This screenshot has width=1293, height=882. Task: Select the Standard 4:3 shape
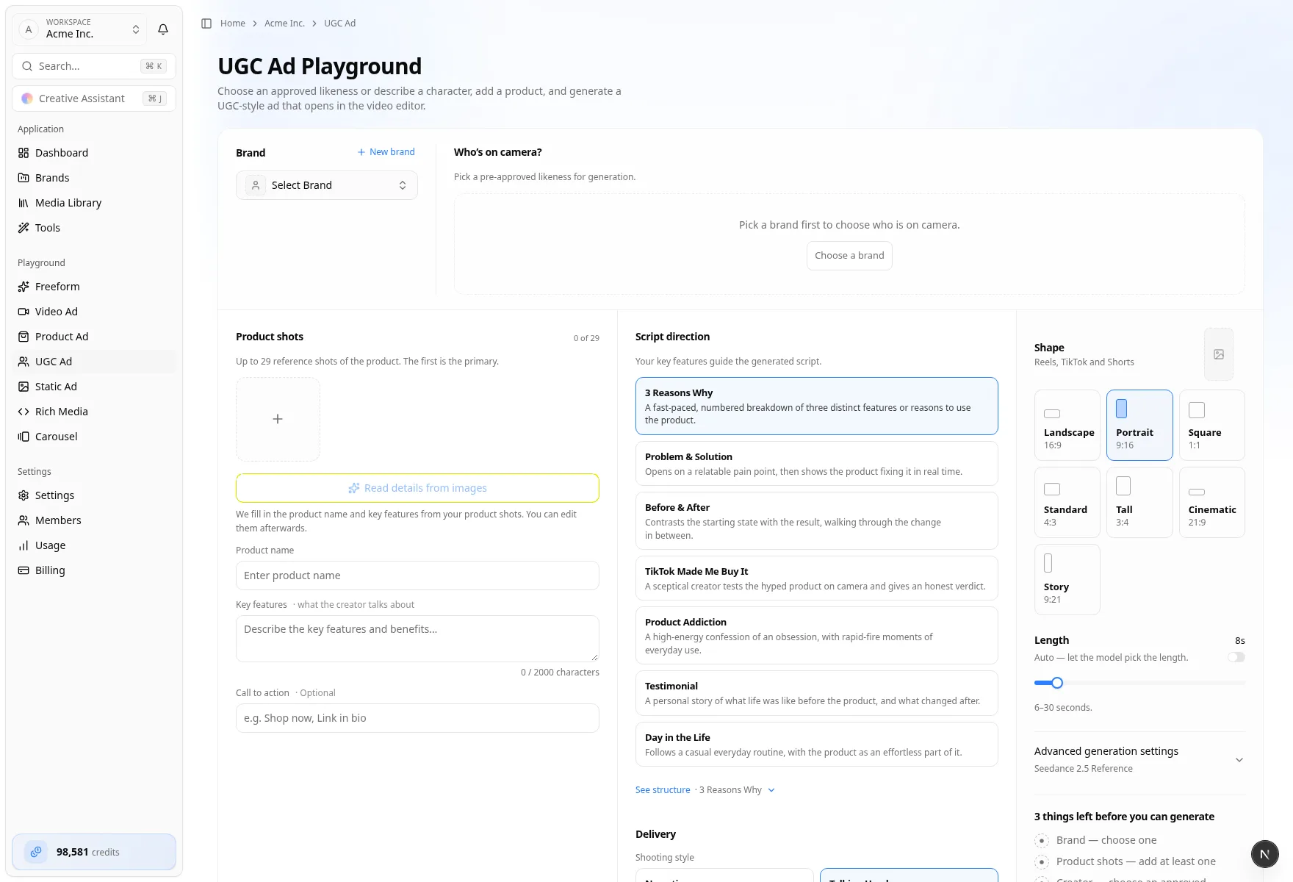pyautogui.click(x=1067, y=502)
